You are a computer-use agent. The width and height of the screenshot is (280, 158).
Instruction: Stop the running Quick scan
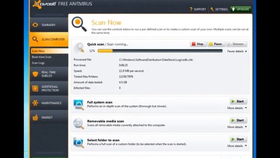(198, 44)
